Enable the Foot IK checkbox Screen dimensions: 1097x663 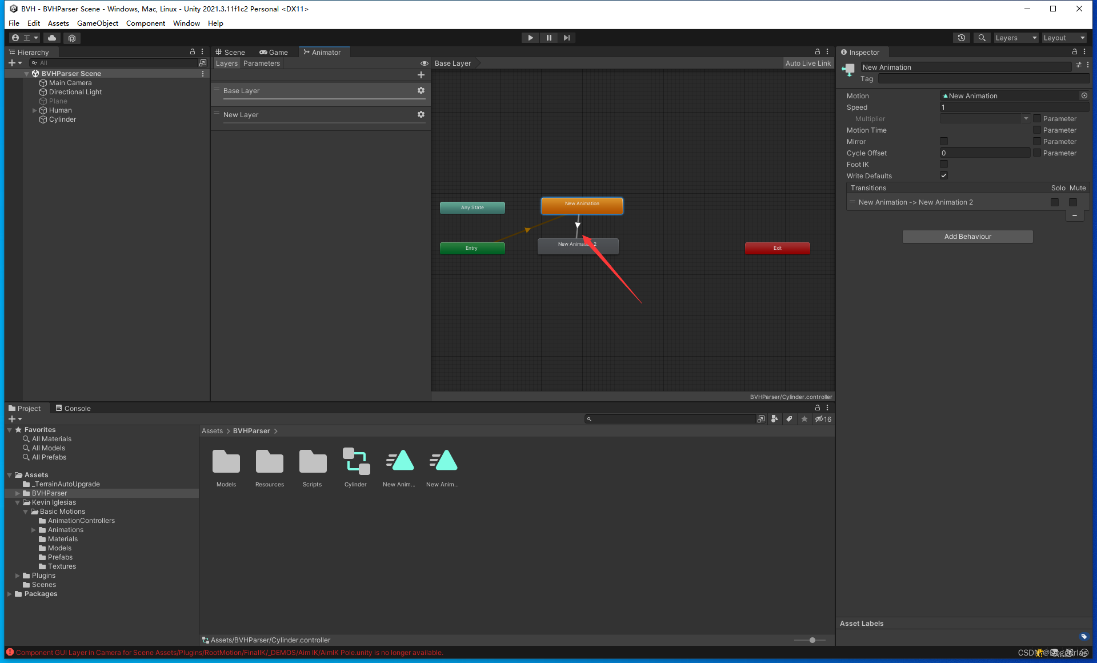tap(944, 165)
